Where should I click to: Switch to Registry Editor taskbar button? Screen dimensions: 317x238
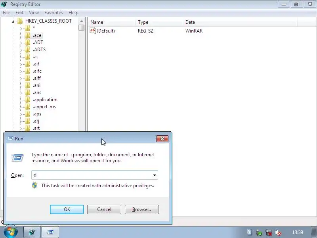click(x=32, y=232)
